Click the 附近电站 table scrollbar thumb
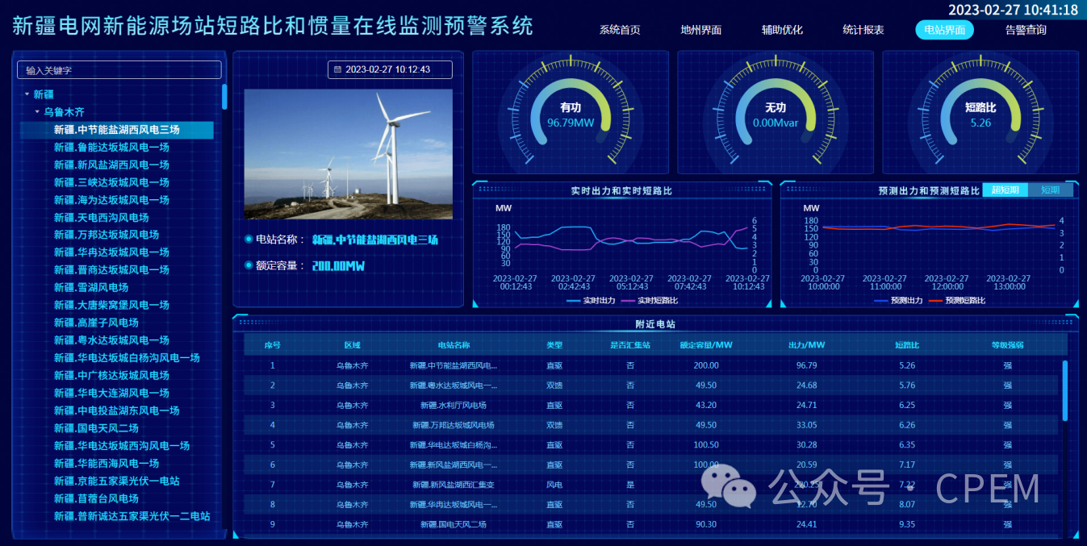 click(1065, 390)
